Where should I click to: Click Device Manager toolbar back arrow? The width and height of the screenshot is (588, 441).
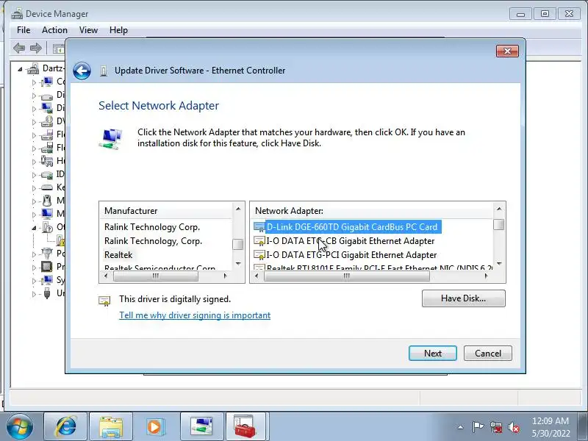(x=19, y=48)
